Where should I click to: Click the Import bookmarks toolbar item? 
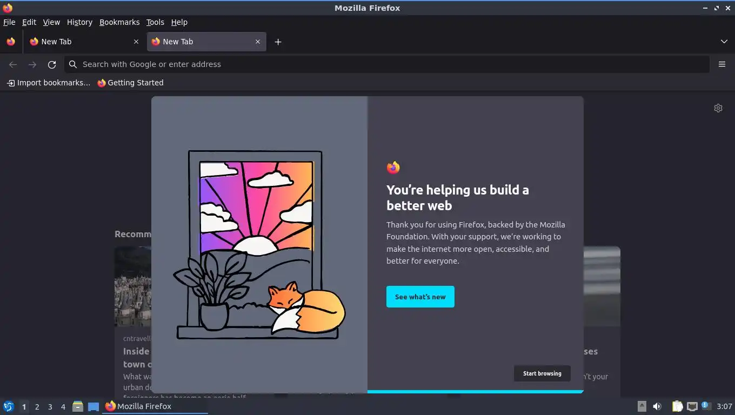[49, 83]
